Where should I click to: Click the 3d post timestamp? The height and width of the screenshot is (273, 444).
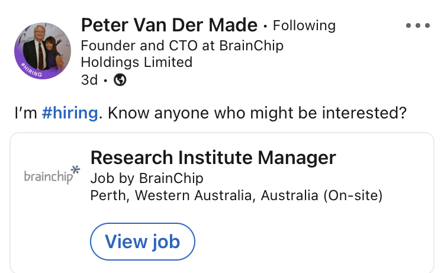[x=89, y=80]
